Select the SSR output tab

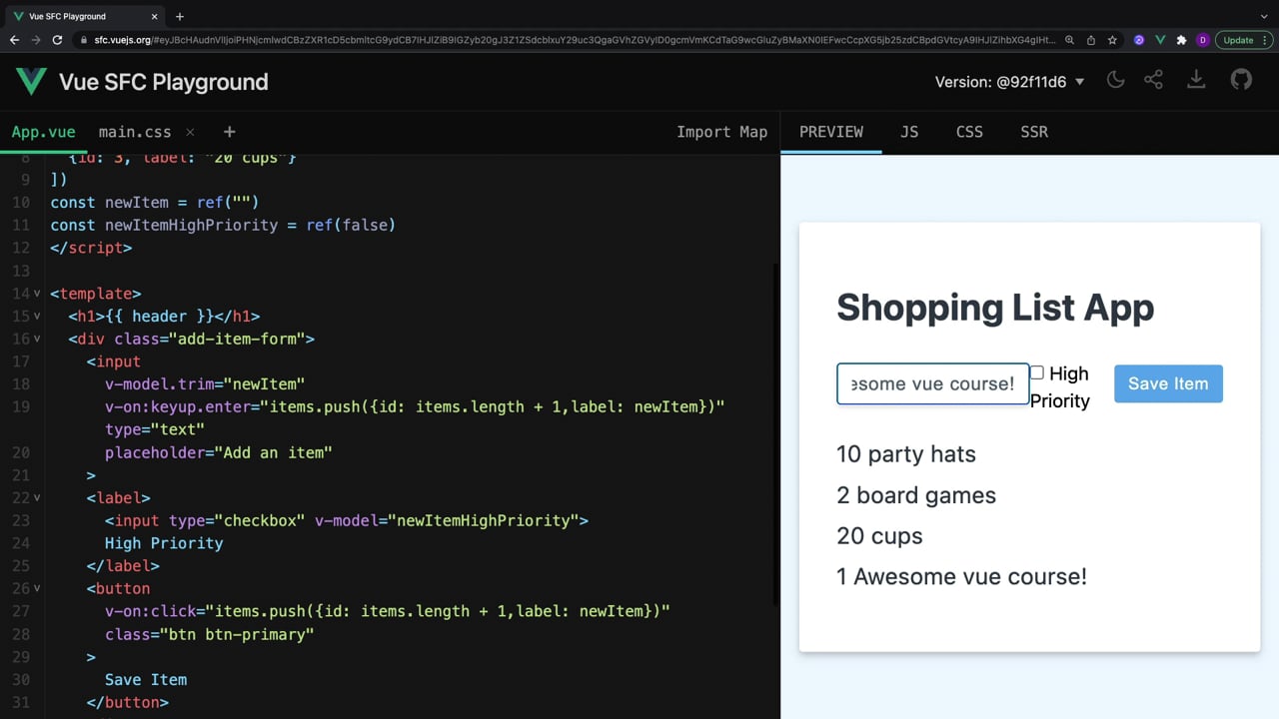[x=1034, y=132]
